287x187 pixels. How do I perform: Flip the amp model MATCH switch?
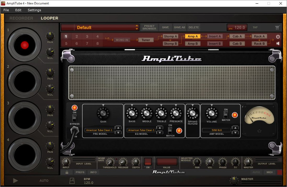click(x=226, y=114)
